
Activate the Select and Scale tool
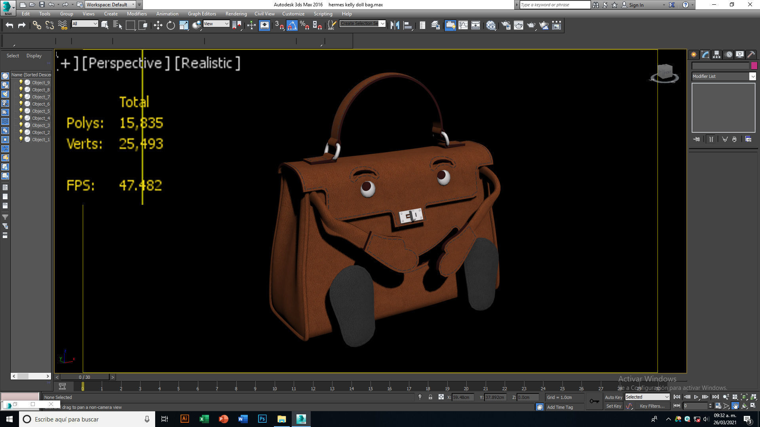(x=184, y=25)
